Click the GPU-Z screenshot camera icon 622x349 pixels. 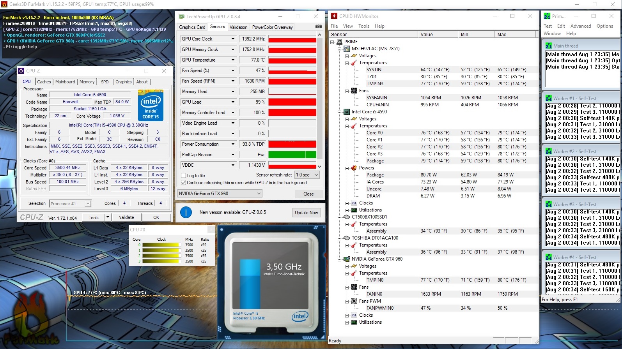(319, 26)
